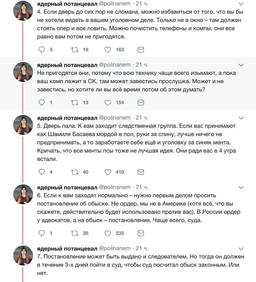Retweet the tweet with 40 retweets

[75, 172]
